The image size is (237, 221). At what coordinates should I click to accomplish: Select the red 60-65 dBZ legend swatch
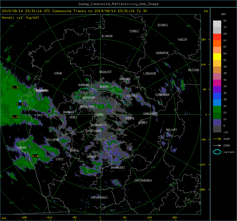coord(217,37)
